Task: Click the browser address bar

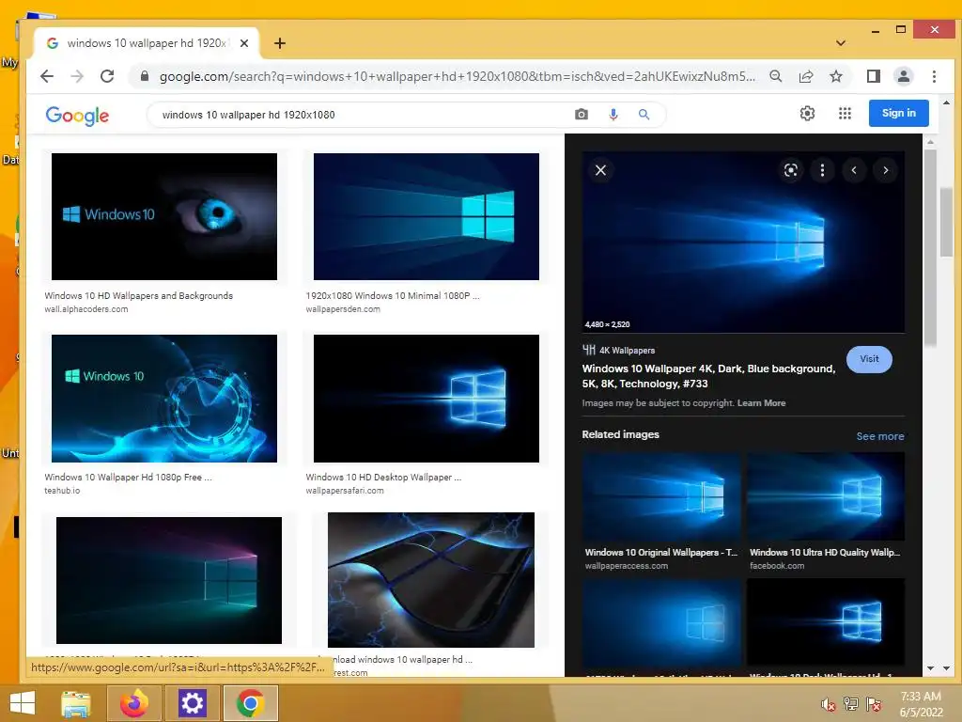Action: (x=458, y=76)
